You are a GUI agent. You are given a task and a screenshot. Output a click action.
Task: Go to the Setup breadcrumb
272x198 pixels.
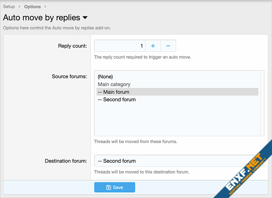(x=9, y=6)
